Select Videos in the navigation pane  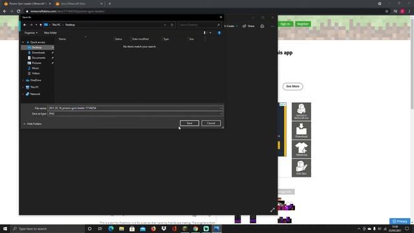coord(36,73)
